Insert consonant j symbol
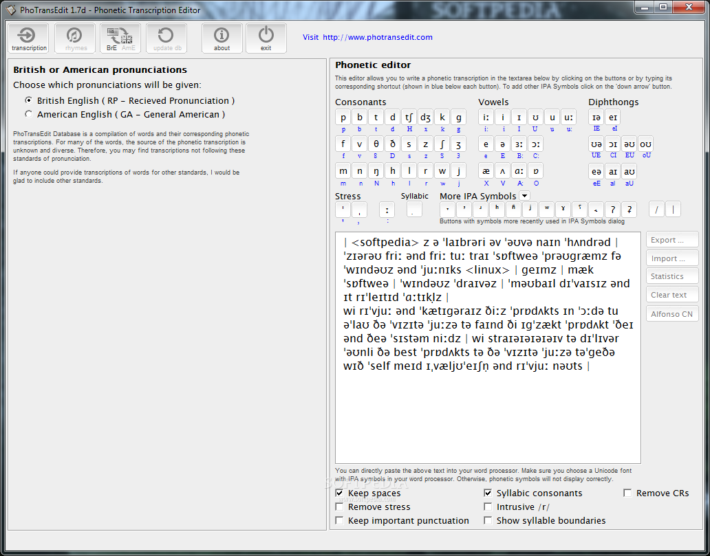The width and height of the screenshot is (710, 556). [458, 171]
